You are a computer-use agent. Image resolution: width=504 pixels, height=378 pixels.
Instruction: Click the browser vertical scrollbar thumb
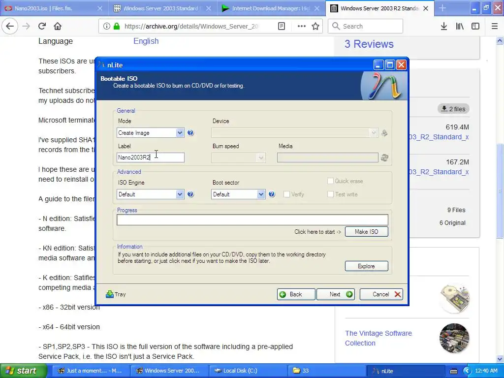click(500, 190)
